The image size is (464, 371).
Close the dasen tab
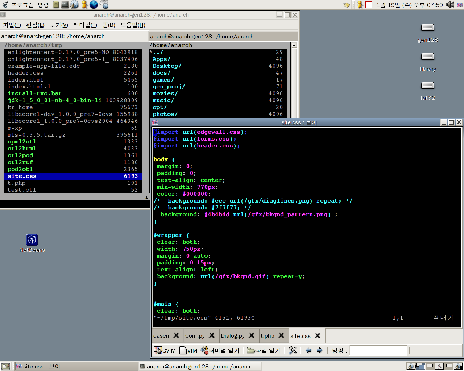[176, 335]
